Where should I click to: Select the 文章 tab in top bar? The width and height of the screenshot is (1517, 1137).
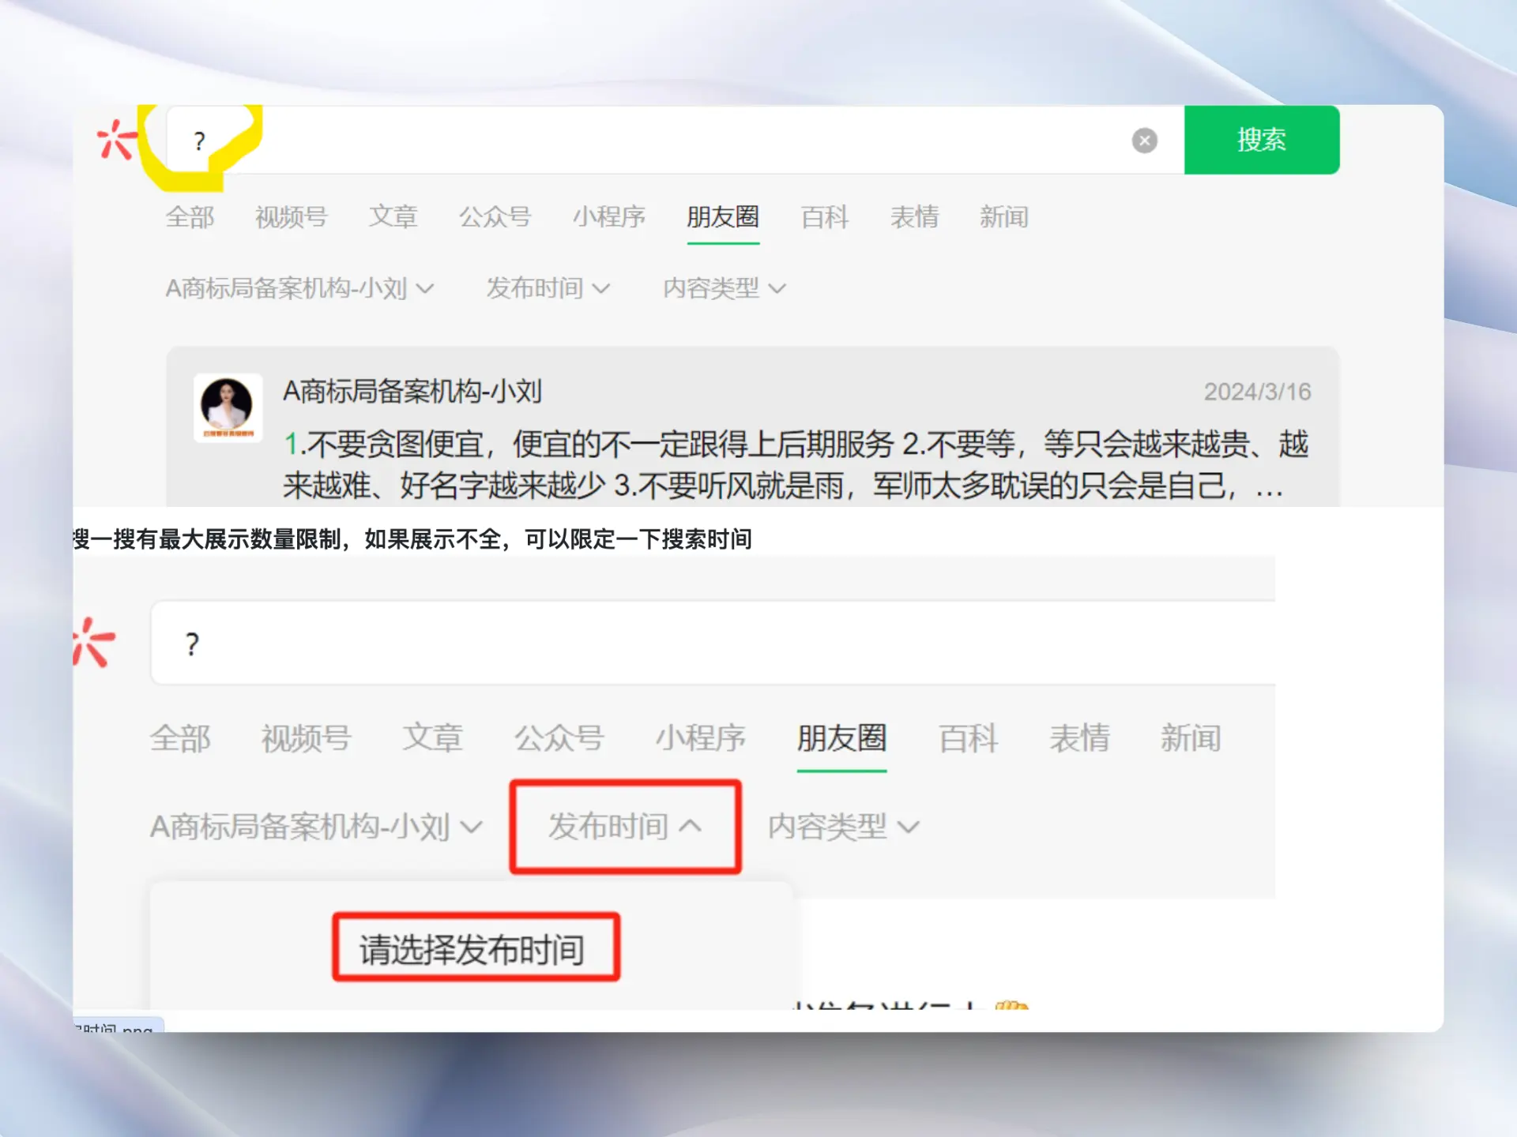(x=393, y=216)
